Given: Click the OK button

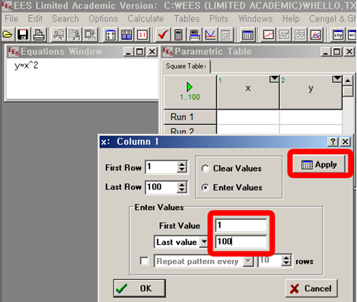Looking at the screenshot, I should [139, 288].
